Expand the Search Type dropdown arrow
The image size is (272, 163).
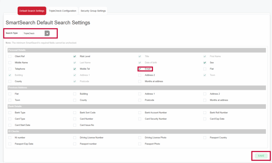[x=47, y=33]
